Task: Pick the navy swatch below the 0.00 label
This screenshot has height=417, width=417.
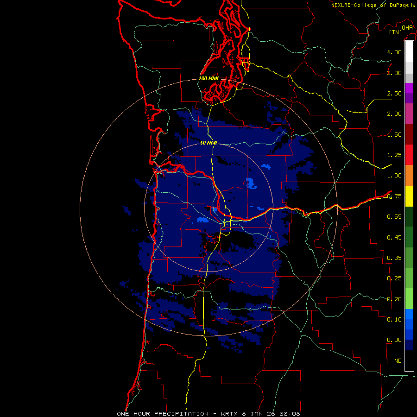Action: pos(409,345)
